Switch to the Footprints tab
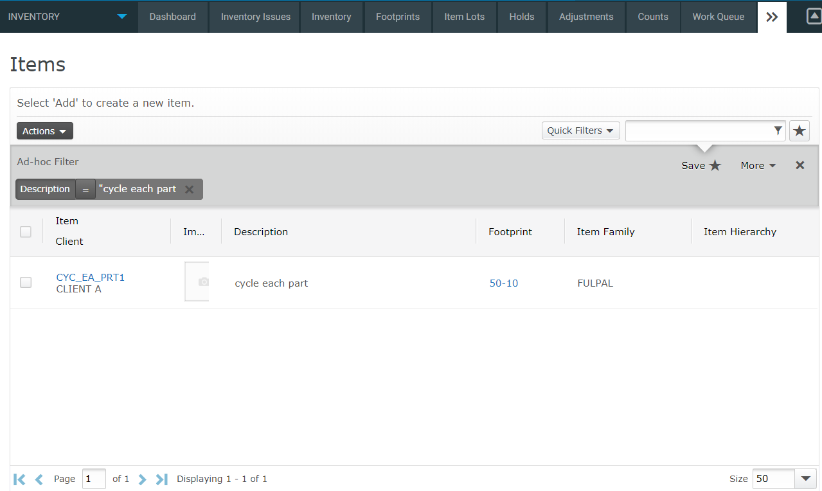Screen dimensions: 822x491 397,17
